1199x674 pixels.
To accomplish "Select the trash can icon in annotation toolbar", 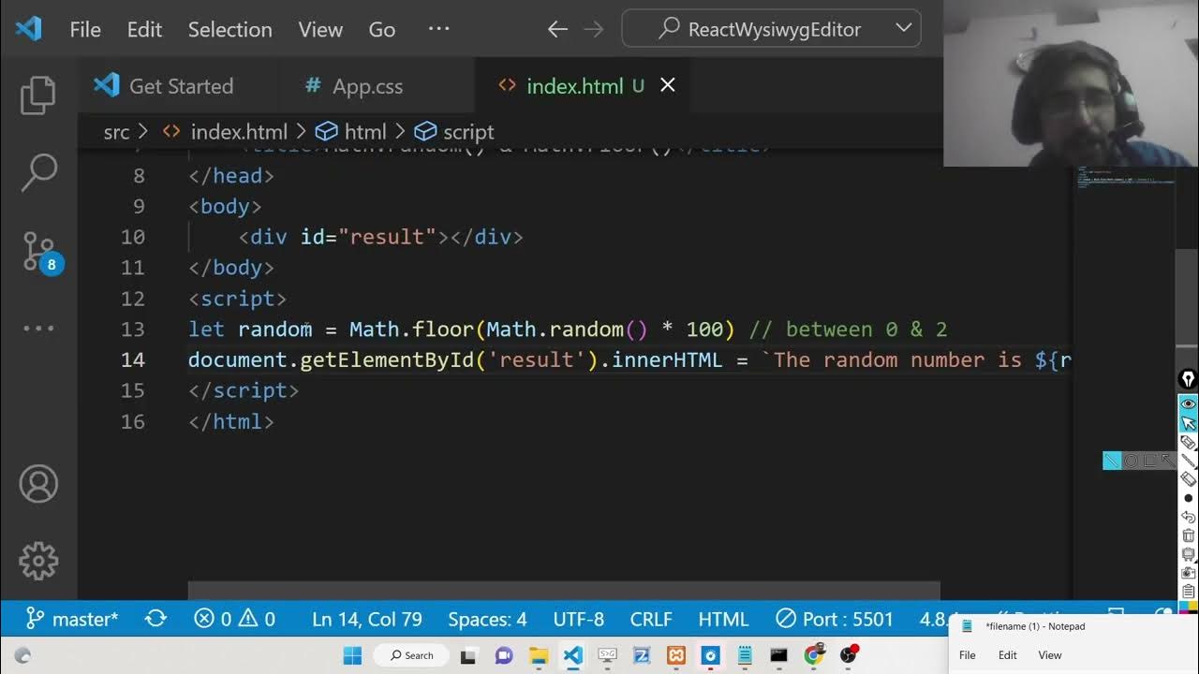I will coord(1189,535).
